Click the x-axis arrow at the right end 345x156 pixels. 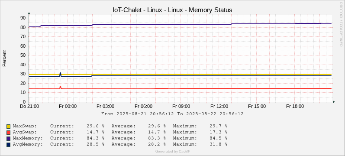click(x=334, y=102)
